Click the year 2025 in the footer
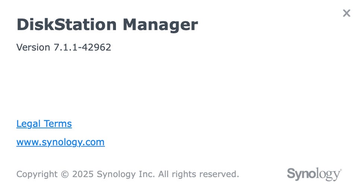 (83, 174)
